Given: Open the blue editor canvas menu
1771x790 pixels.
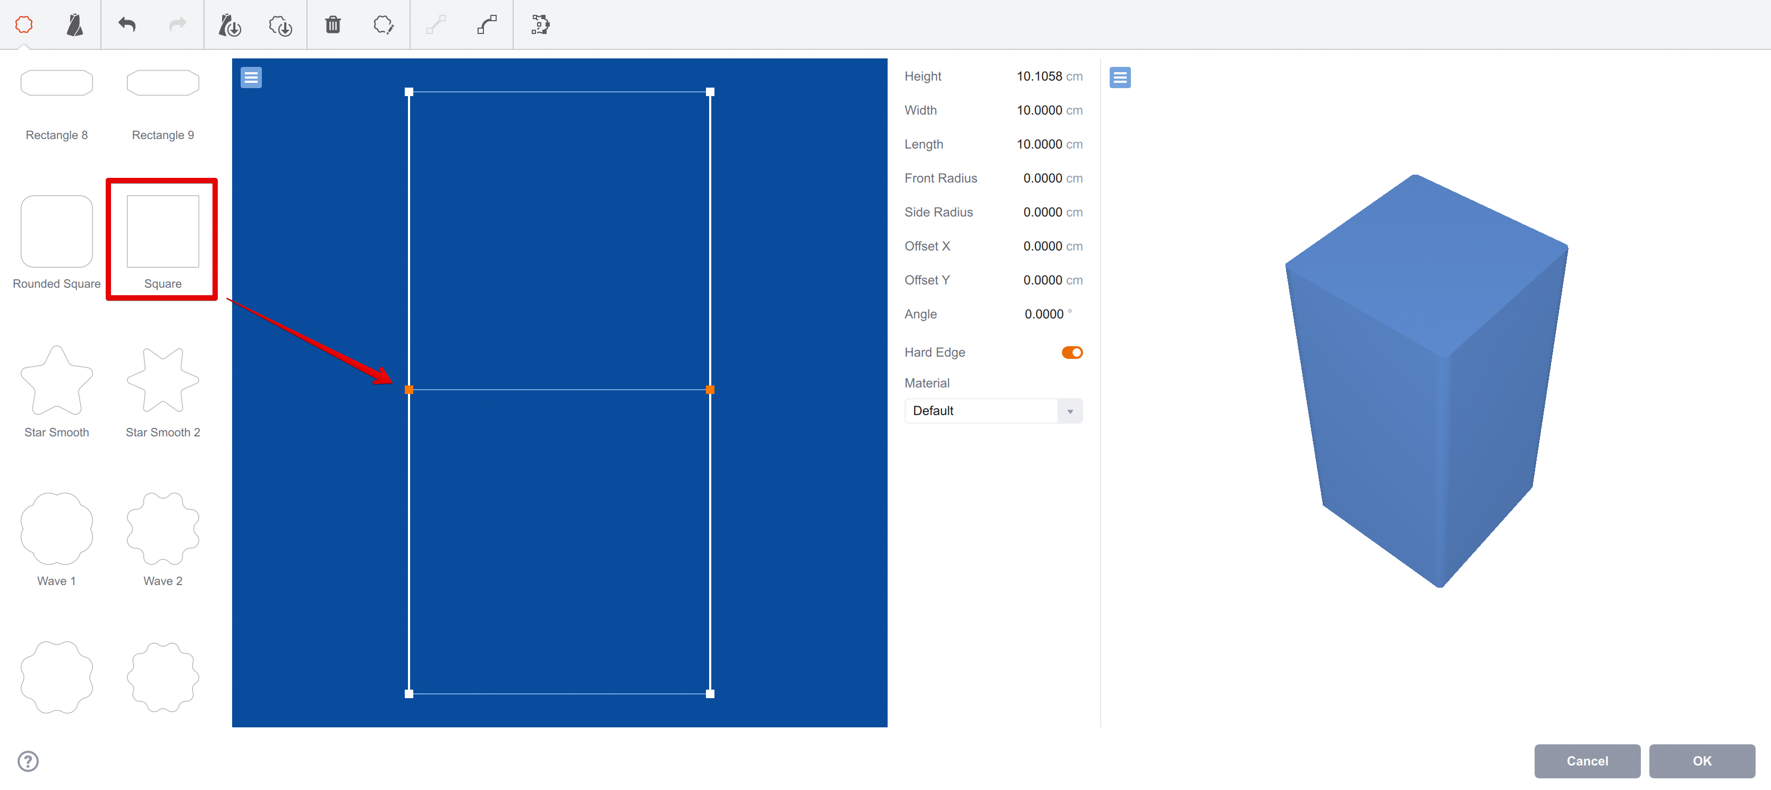Looking at the screenshot, I should (x=251, y=78).
